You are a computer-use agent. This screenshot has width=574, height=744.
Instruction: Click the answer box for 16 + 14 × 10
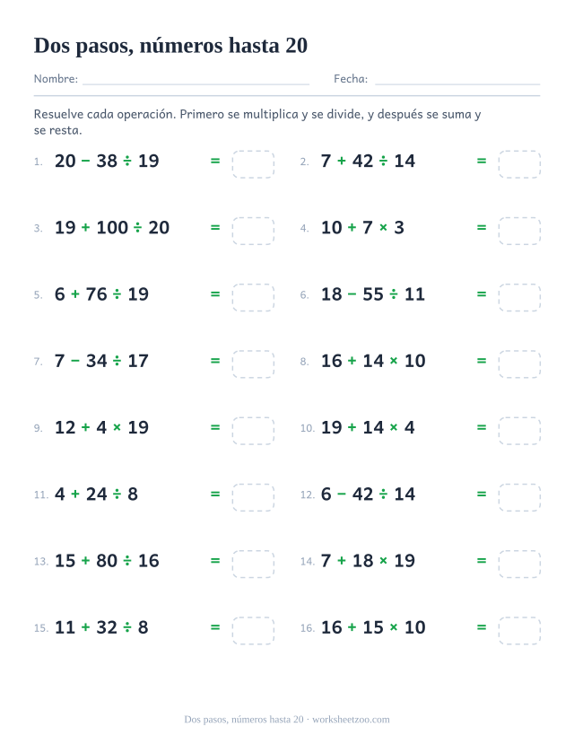pos(519,364)
